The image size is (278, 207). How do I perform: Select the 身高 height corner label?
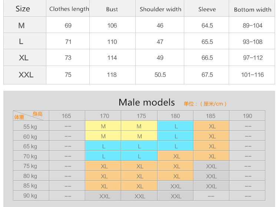(37, 114)
